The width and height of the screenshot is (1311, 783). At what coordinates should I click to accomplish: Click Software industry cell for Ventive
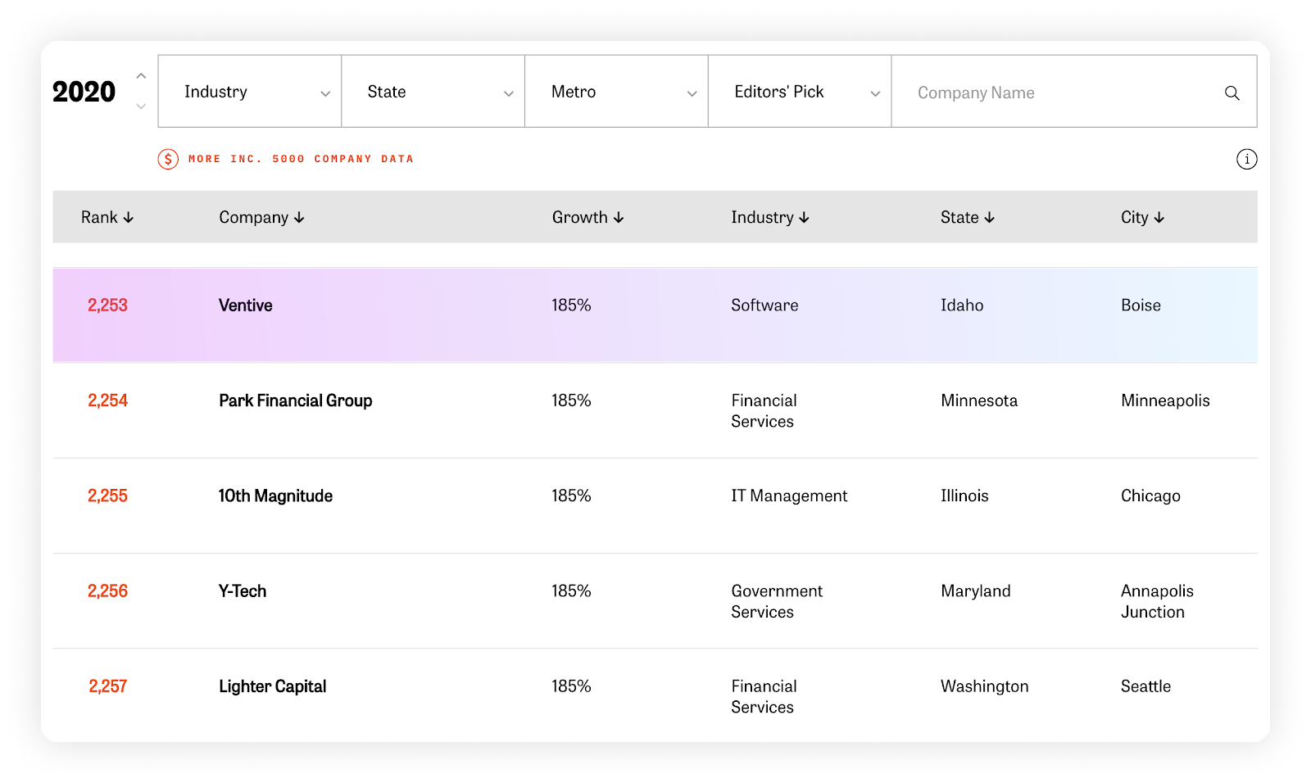tap(764, 305)
